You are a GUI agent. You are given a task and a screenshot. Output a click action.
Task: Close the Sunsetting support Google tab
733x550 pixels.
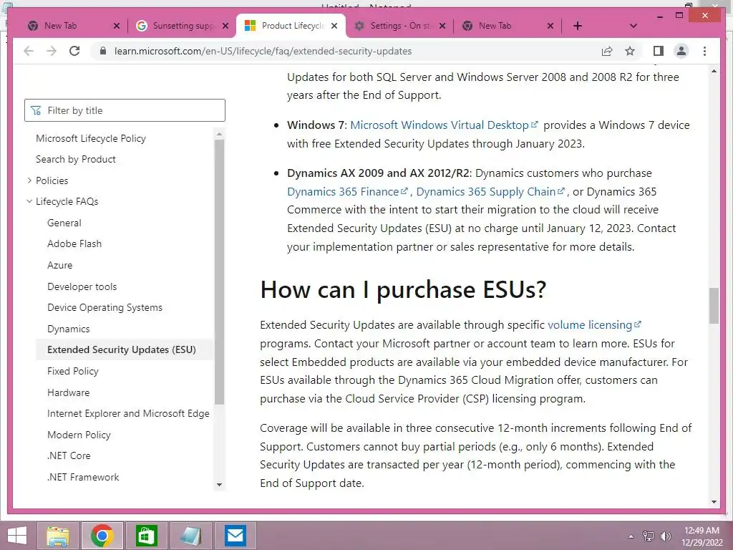(x=225, y=26)
